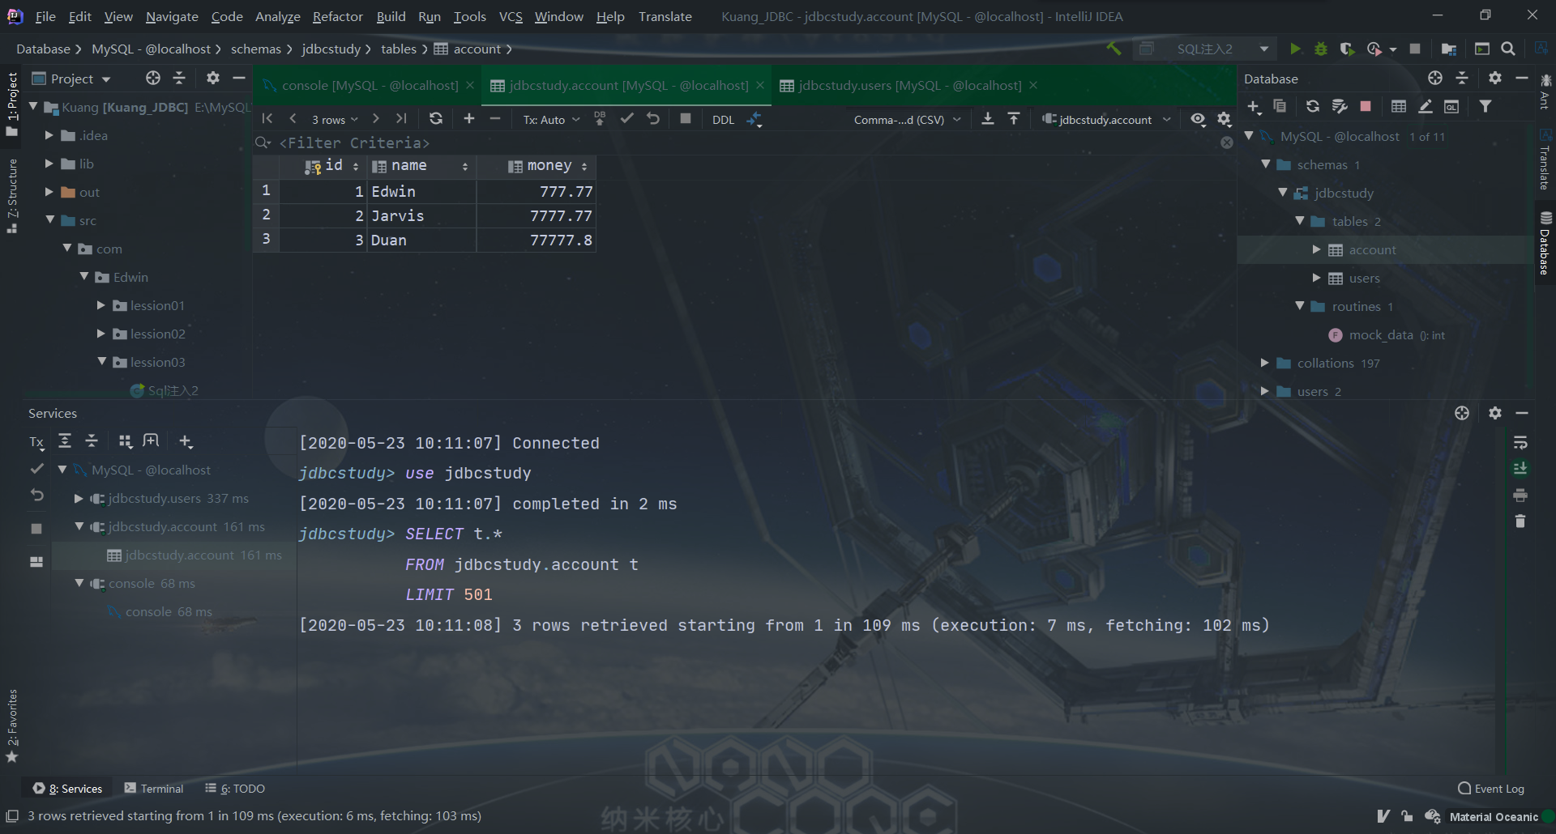Click the Commit checkmark in table toolbar
The width and height of the screenshot is (1556, 834).
626,119
